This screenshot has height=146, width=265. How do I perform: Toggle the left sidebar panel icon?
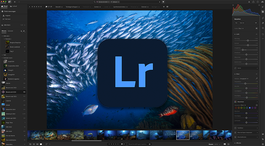10,2
